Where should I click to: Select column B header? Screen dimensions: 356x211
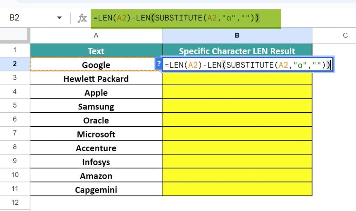click(x=237, y=35)
